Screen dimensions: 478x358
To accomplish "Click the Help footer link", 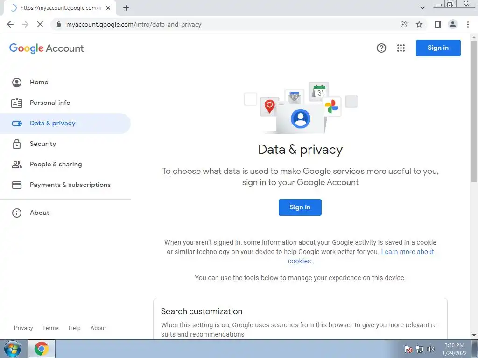I will point(74,328).
